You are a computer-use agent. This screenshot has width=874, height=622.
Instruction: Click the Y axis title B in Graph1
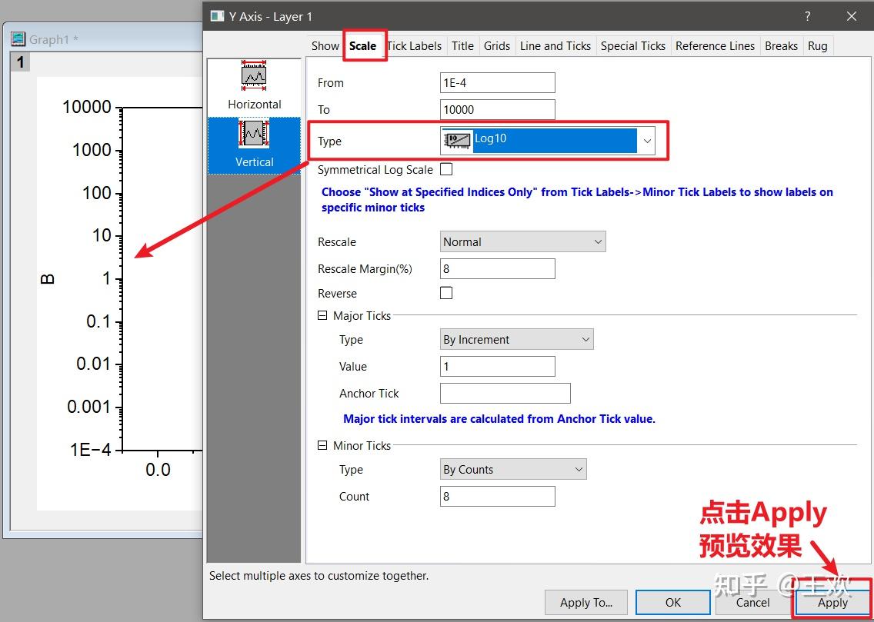tap(48, 278)
